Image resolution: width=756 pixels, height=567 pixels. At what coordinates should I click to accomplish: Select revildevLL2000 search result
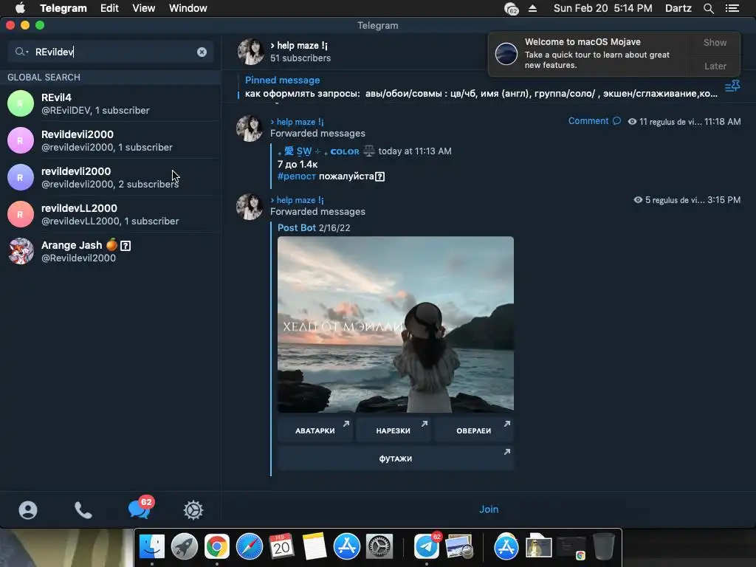(x=111, y=214)
